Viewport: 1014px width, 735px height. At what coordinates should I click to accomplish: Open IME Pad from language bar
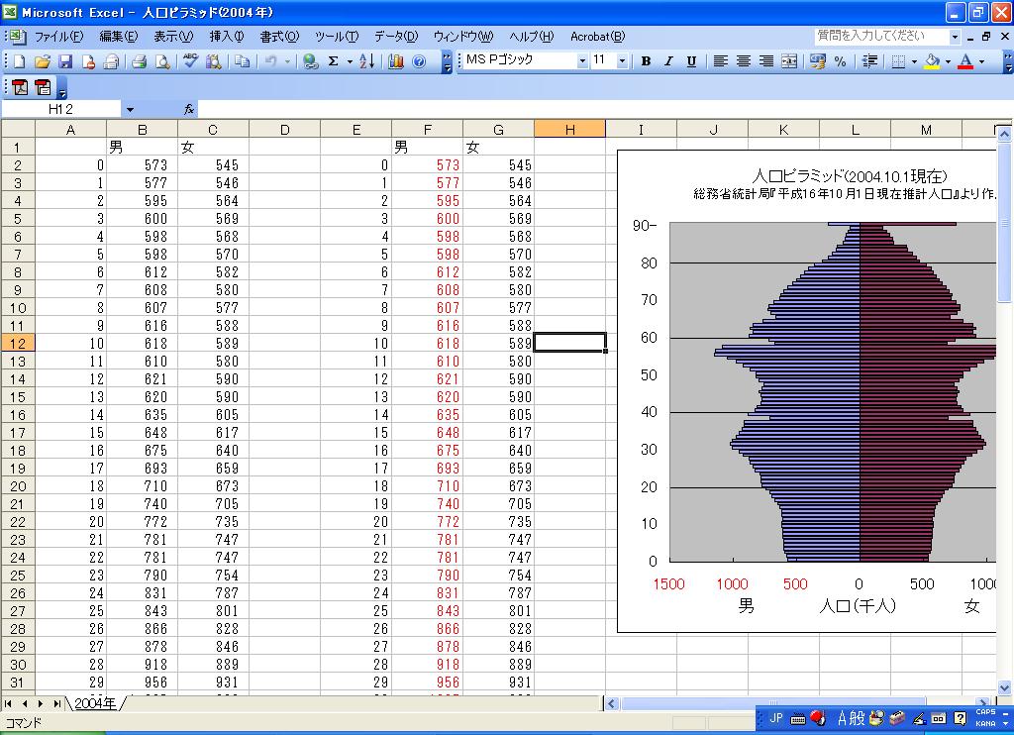click(x=918, y=718)
